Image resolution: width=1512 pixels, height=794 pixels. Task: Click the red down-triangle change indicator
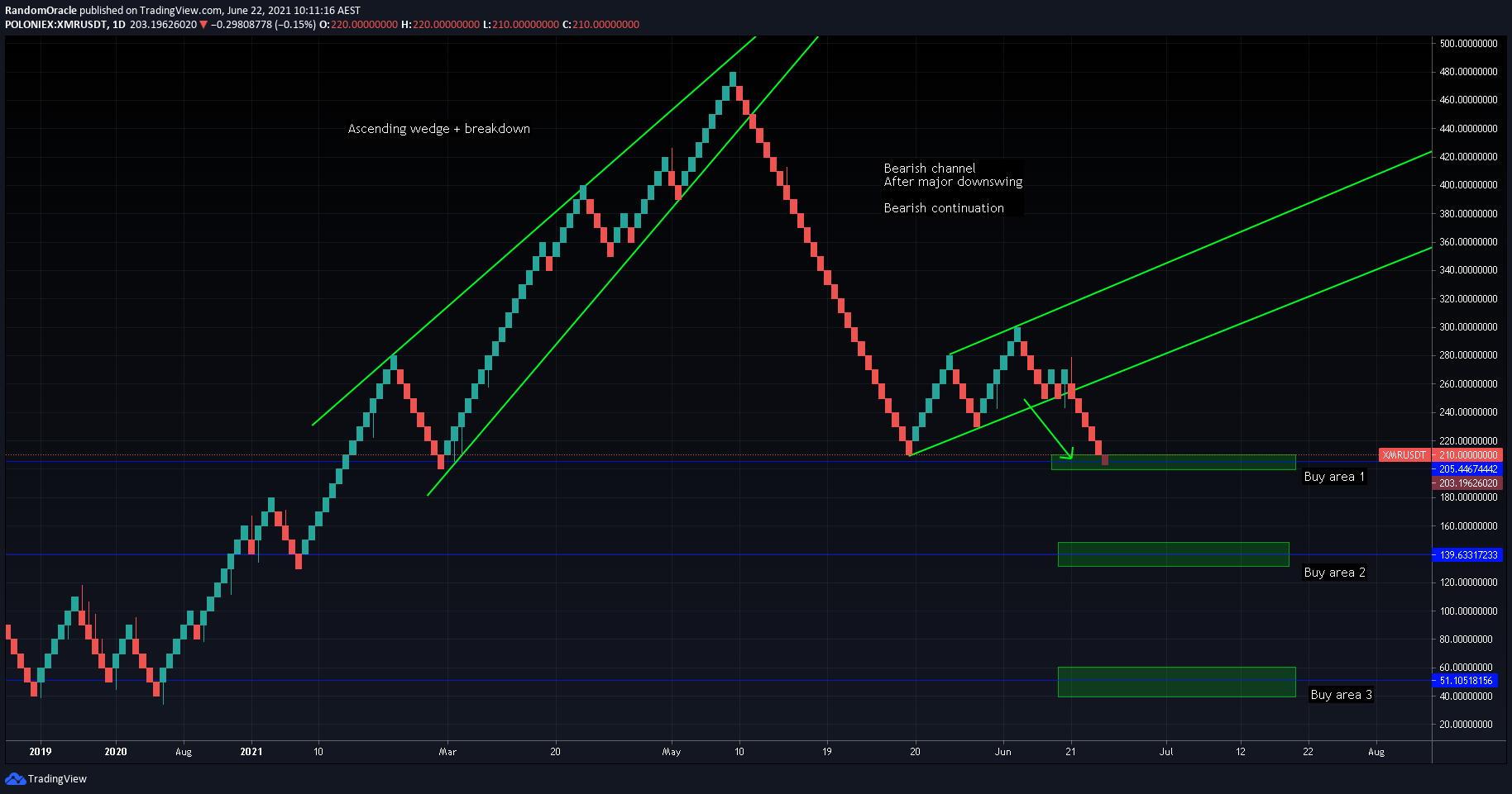[x=203, y=25]
